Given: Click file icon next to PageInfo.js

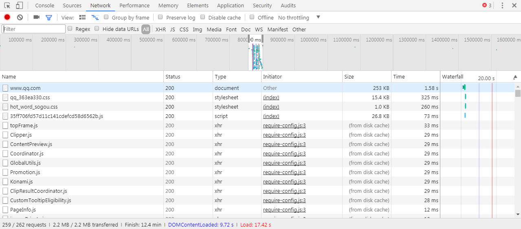Looking at the screenshot, I should point(5,209).
